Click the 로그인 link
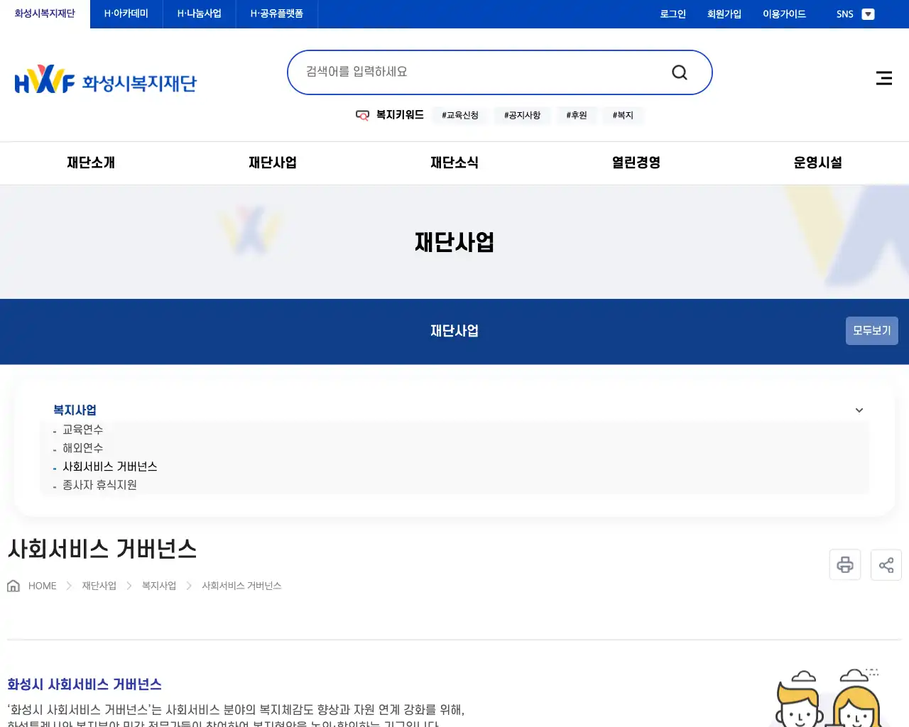The image size is (909, 727). pos(672,13)
